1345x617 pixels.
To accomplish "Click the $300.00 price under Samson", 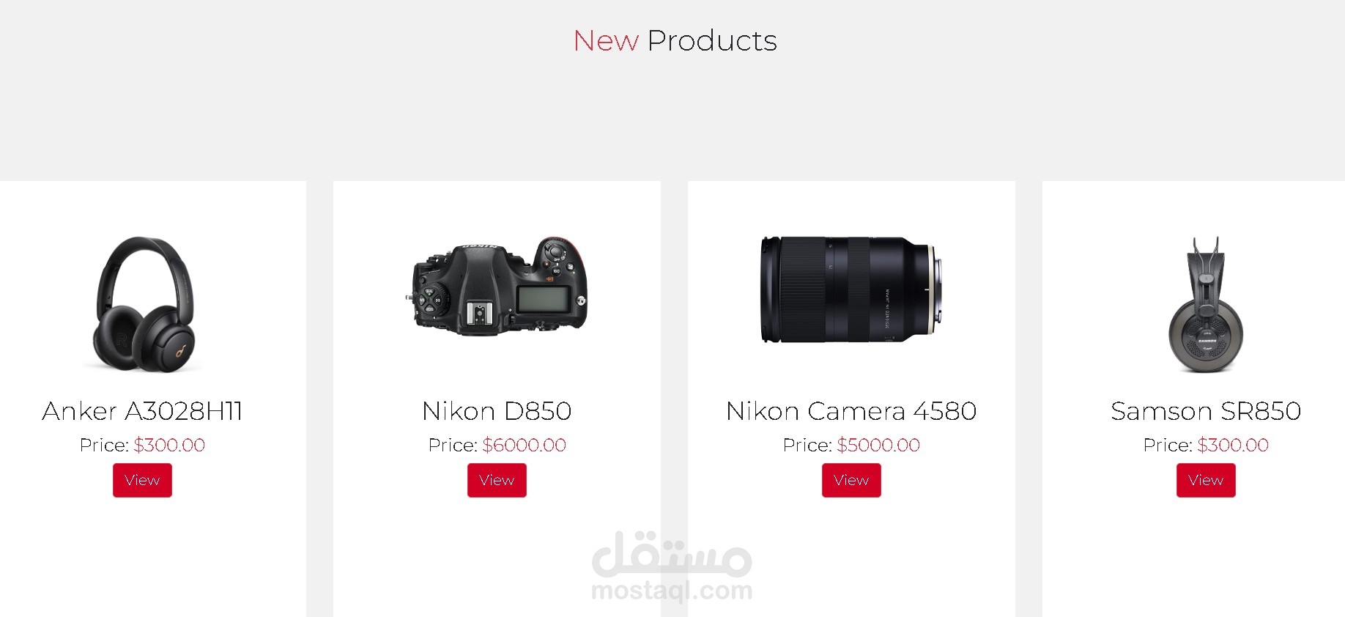I will tap(1233, 445).
